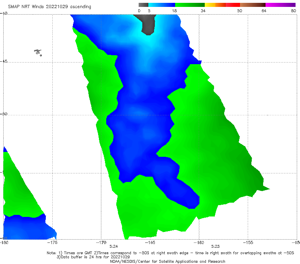This screenshot has height=264, width=300.
Task: Click the longitude label '-160'
Action: tap(199, 242)
